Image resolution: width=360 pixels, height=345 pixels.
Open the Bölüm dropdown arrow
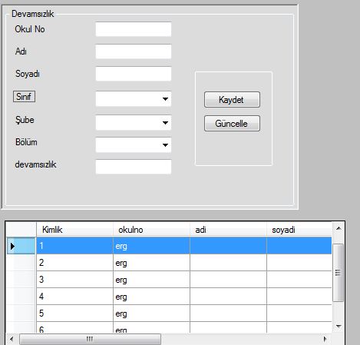click(165, 145)
